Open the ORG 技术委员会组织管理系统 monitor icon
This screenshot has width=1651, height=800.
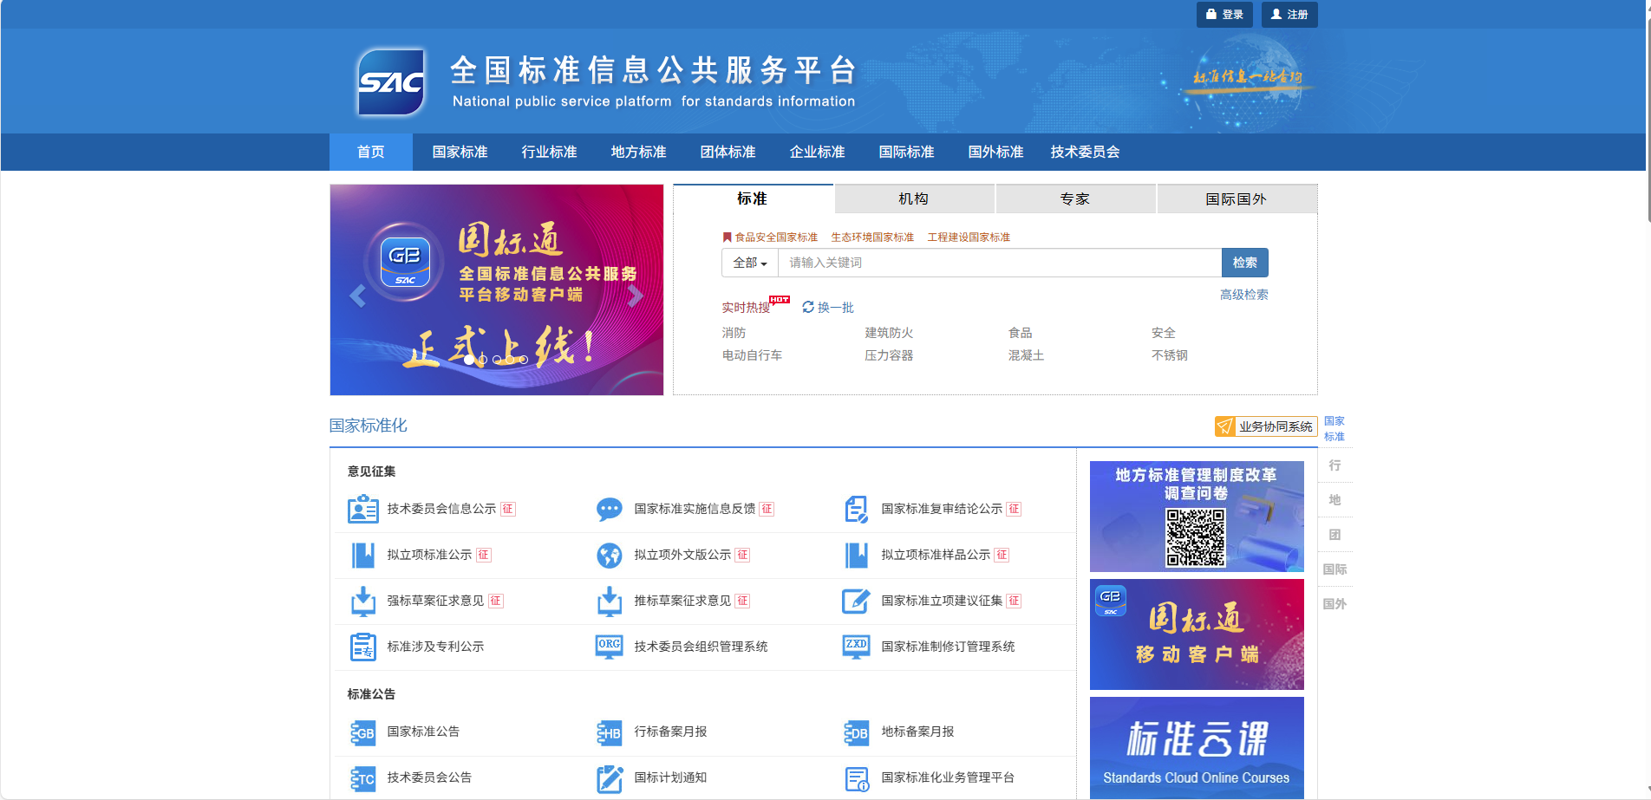coord(610,647)
